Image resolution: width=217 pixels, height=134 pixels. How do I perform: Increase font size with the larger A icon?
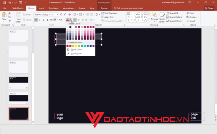61,15
